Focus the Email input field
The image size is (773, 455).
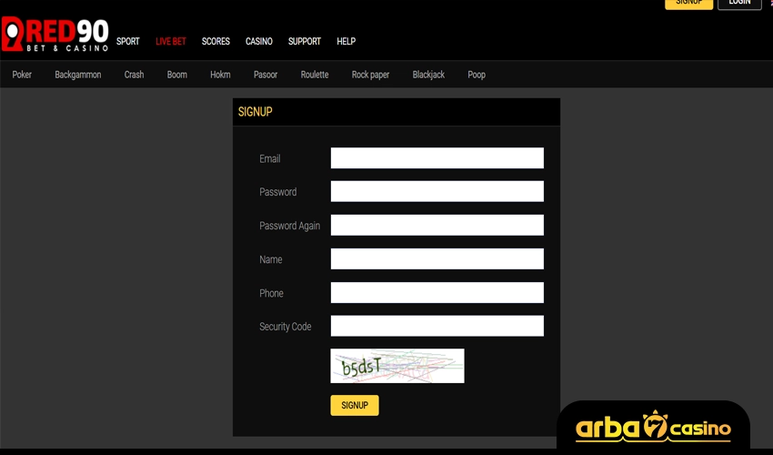437,158
